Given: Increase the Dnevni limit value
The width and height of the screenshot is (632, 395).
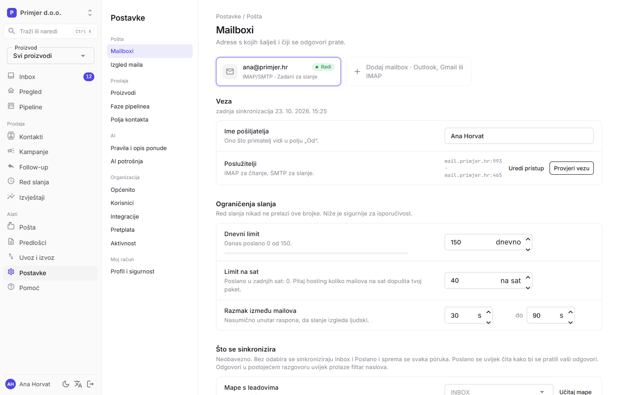Looking at the screenshot, I should coord(528,239).
